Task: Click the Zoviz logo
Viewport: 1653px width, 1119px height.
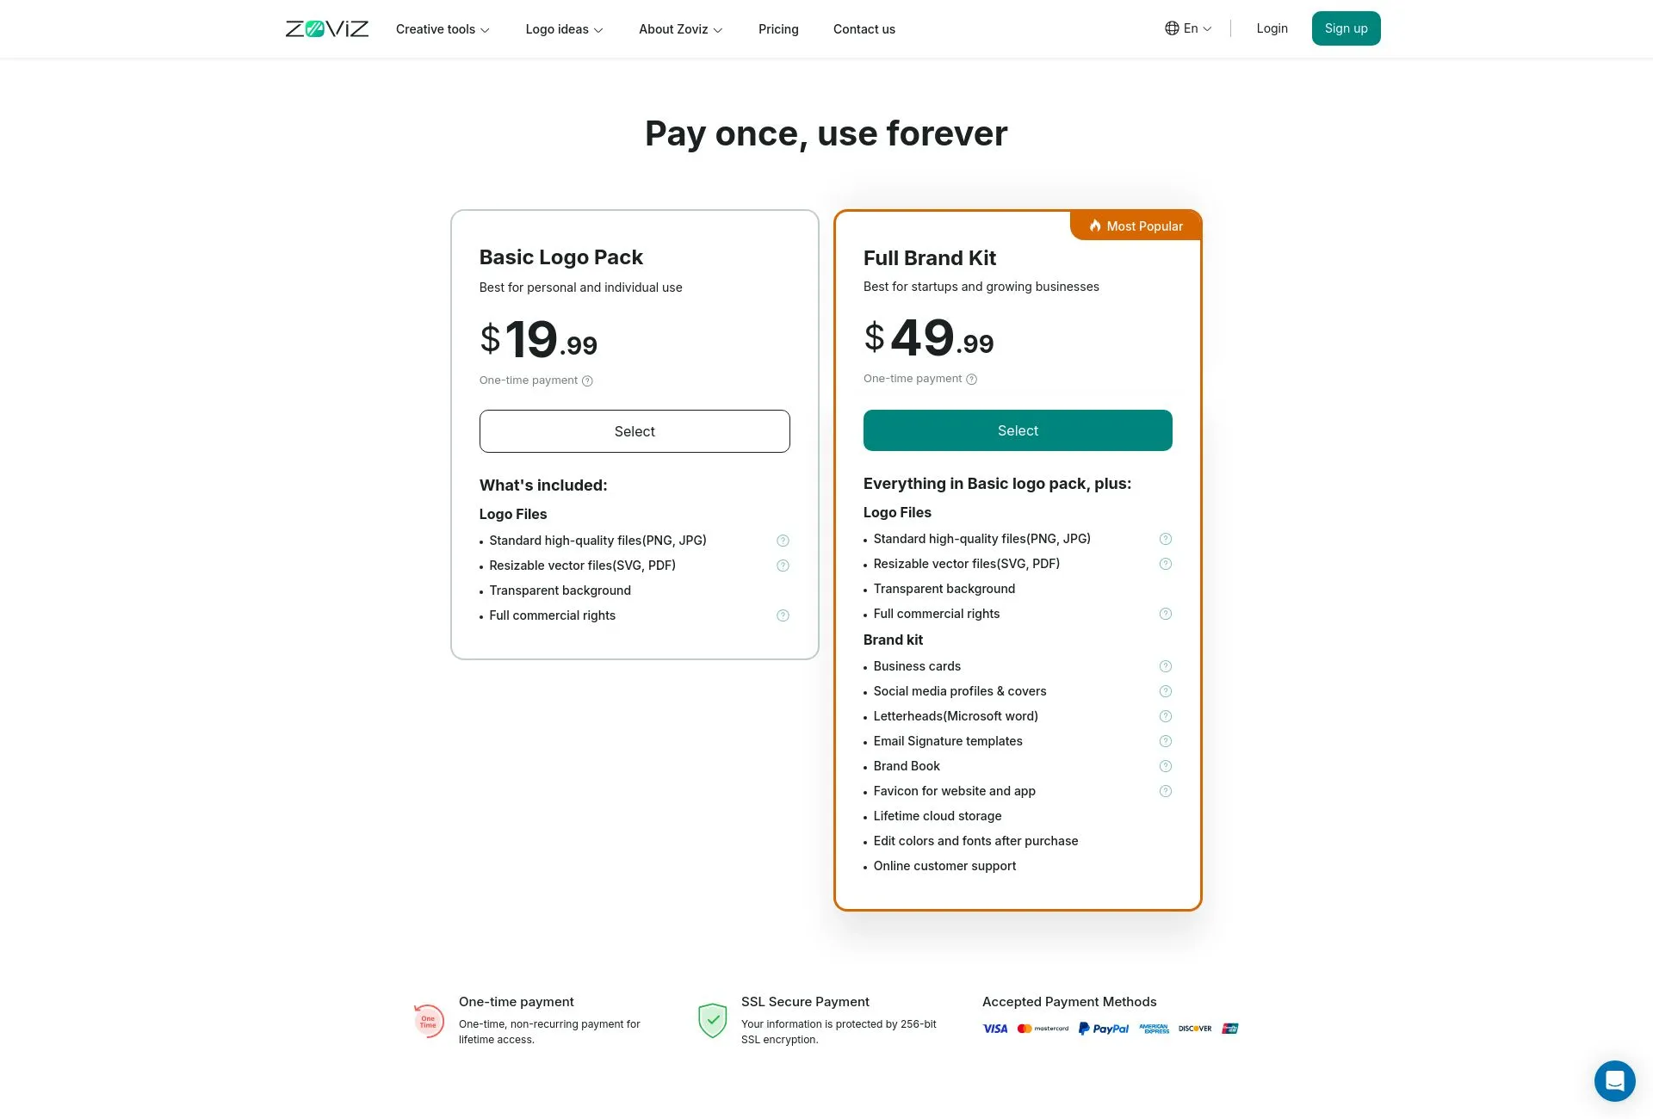Action: [x=327, y=28]
